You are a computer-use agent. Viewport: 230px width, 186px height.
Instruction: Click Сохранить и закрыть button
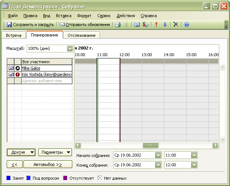[30, 25]
